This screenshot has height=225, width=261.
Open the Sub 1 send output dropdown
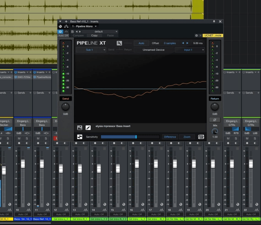tap(91, 50)
